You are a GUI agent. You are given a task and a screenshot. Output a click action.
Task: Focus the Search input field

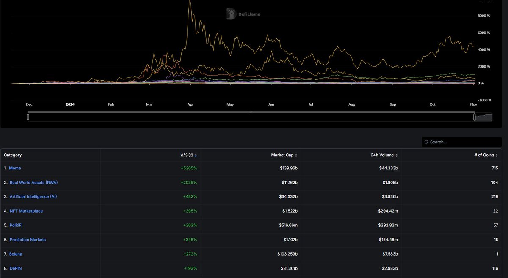click(x=462, y=142)
